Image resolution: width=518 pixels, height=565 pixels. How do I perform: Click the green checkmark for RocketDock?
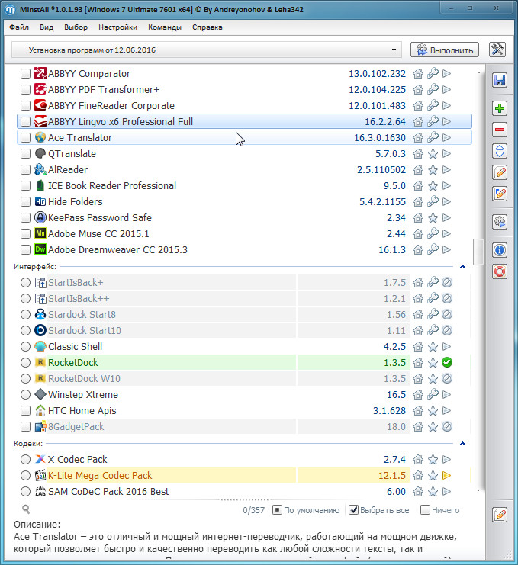click(447, 362)
